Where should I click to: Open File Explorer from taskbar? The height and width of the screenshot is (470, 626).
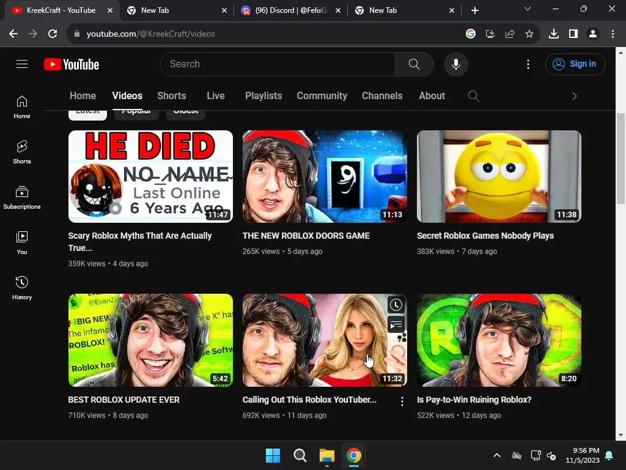[326, 455]
